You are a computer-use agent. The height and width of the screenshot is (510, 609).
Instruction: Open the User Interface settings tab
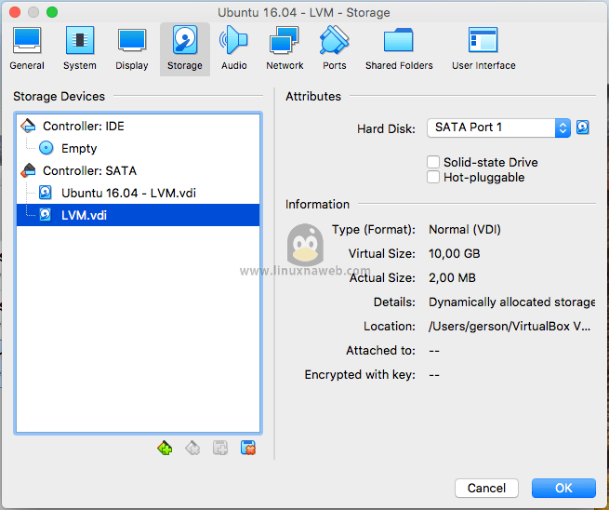[483, 49]
